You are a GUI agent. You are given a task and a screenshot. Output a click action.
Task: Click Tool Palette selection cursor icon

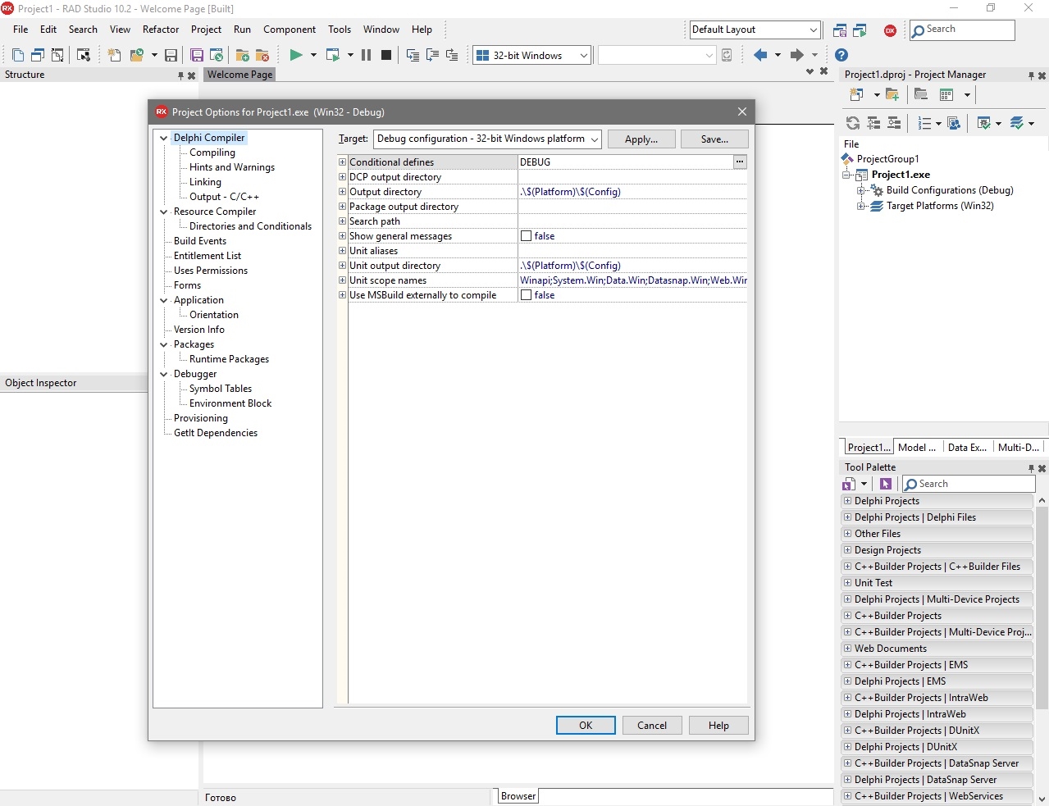tap(886, 484)
